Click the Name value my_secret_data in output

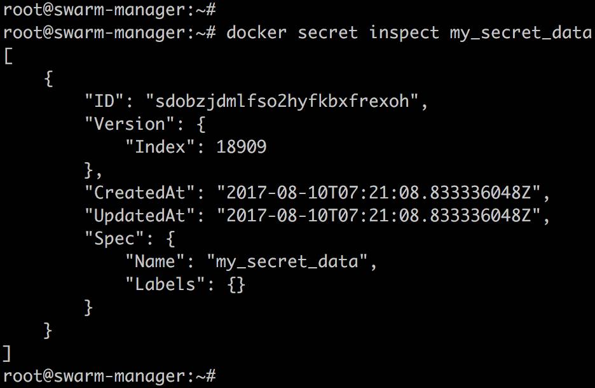coord(287,261)
